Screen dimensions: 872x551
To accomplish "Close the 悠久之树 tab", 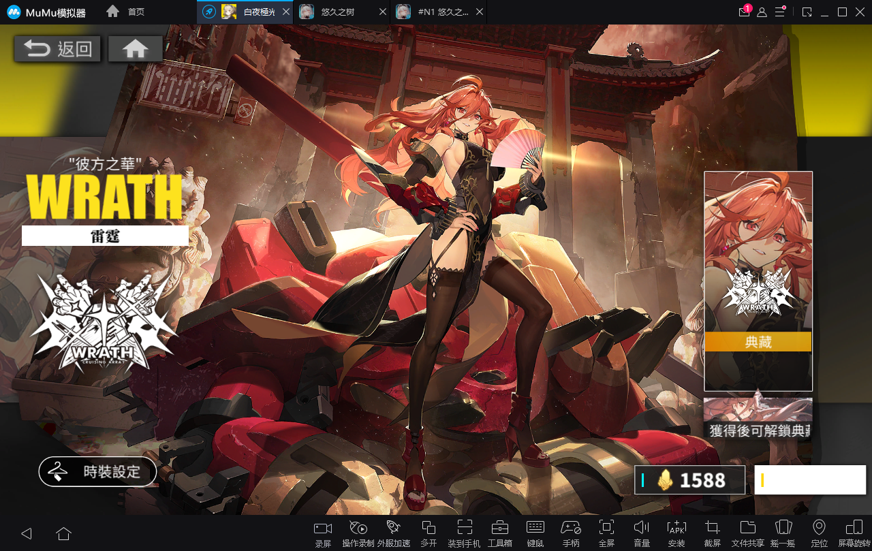I will [x=382, y=12].
